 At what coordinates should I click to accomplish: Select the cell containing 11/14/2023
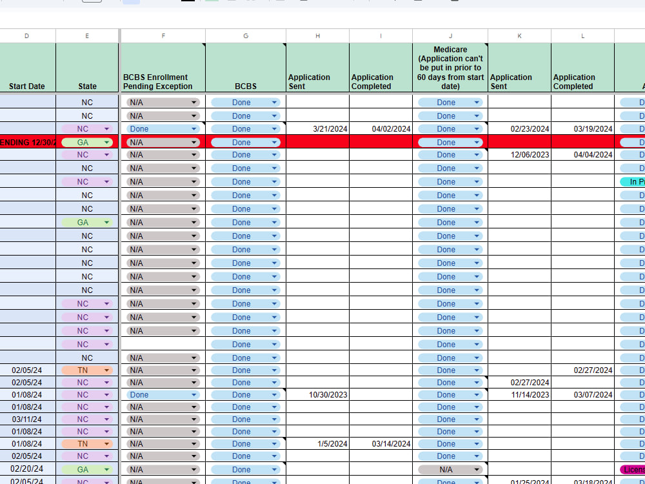519,395
